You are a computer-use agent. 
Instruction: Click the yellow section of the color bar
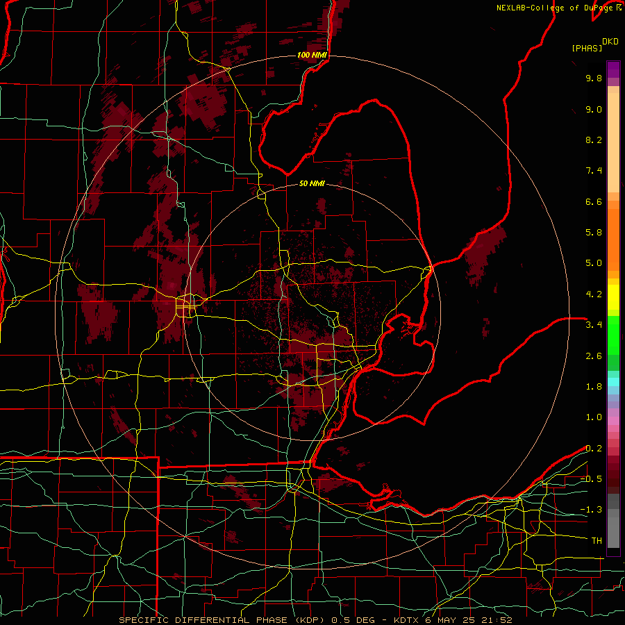coord(613,297)
